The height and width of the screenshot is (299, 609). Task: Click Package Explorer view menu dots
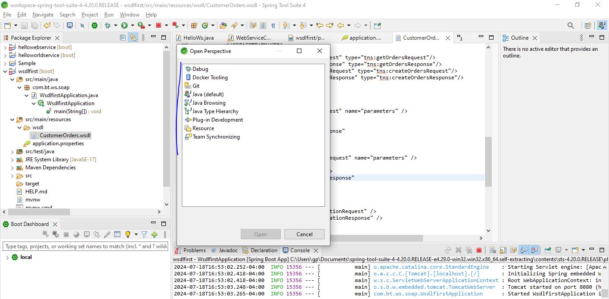point(144,38)
